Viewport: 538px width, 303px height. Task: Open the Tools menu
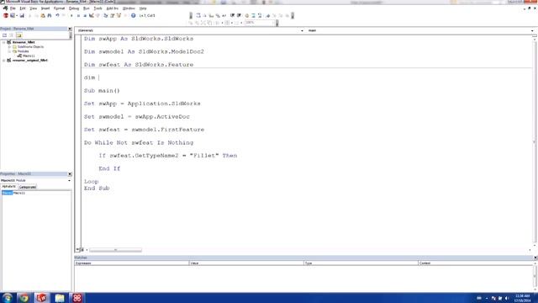98,8
